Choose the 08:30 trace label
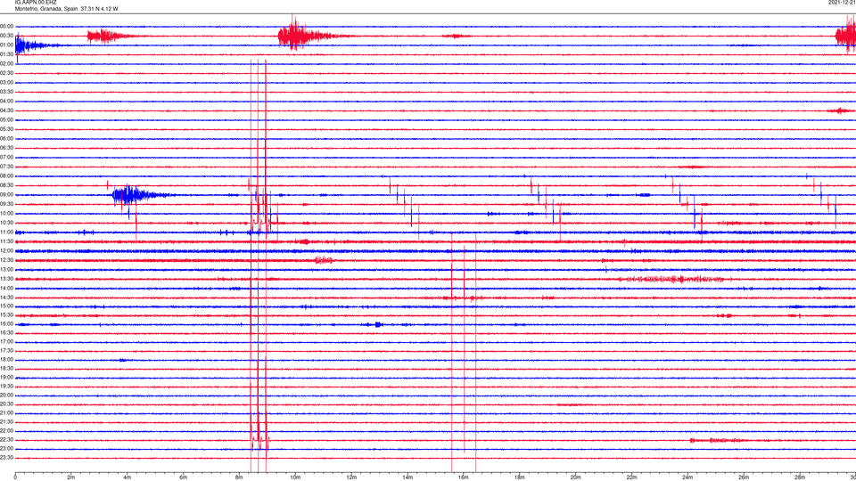Viewport: 856px width, 481px height. click(x=6, y=185)
